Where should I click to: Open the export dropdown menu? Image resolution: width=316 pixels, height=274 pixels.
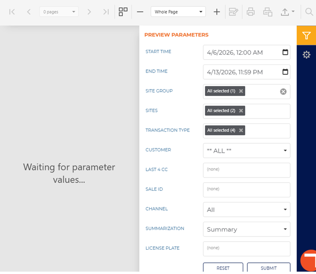coord(288,12)
